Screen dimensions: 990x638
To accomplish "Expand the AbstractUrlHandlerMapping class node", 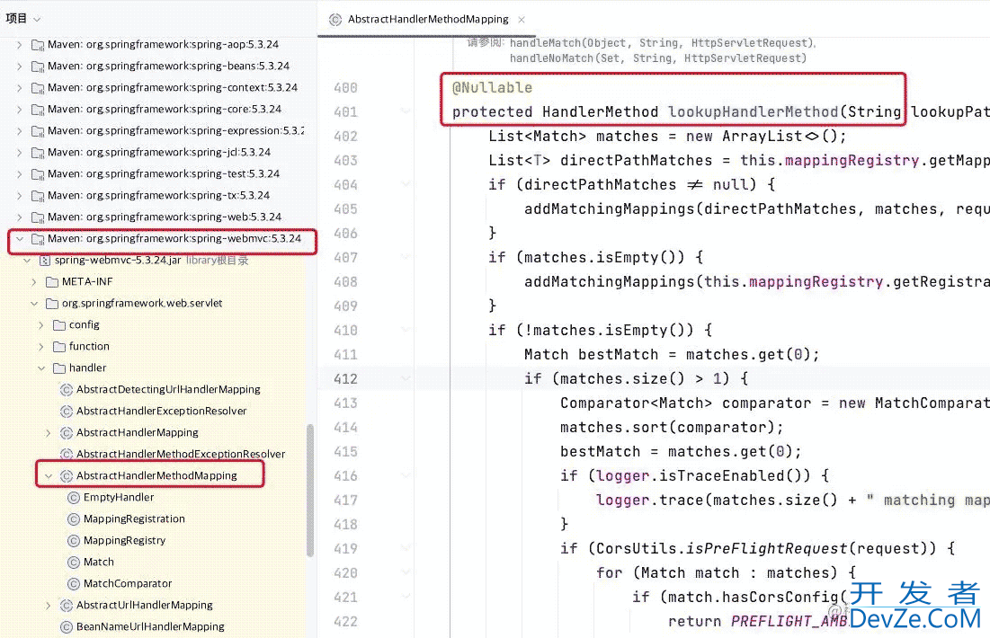I will click(x=49, y=605).
